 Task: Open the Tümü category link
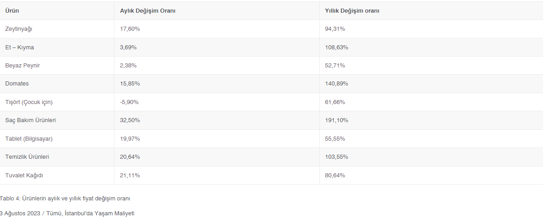click(x=53, y=213)
